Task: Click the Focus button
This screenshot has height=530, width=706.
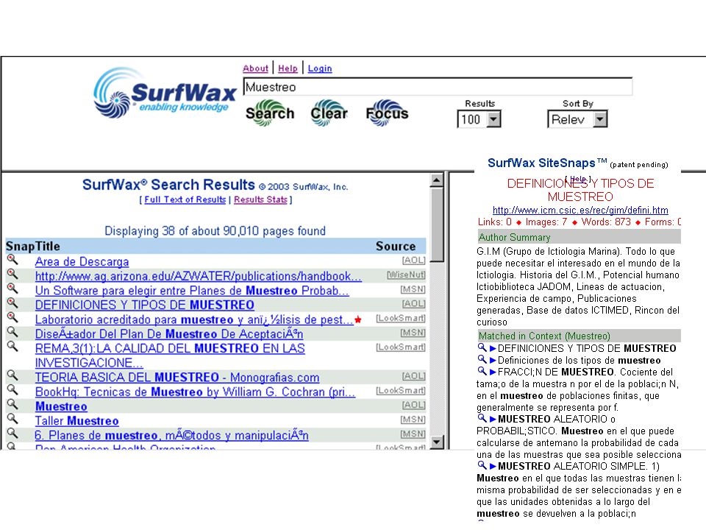Action: 388,113
